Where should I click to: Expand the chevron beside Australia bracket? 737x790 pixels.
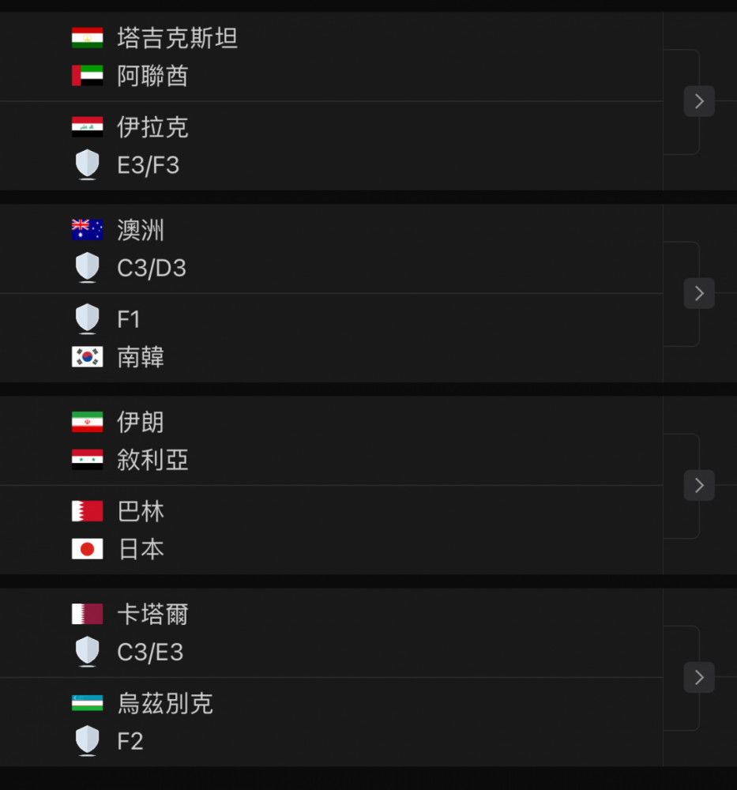[699, 293]
